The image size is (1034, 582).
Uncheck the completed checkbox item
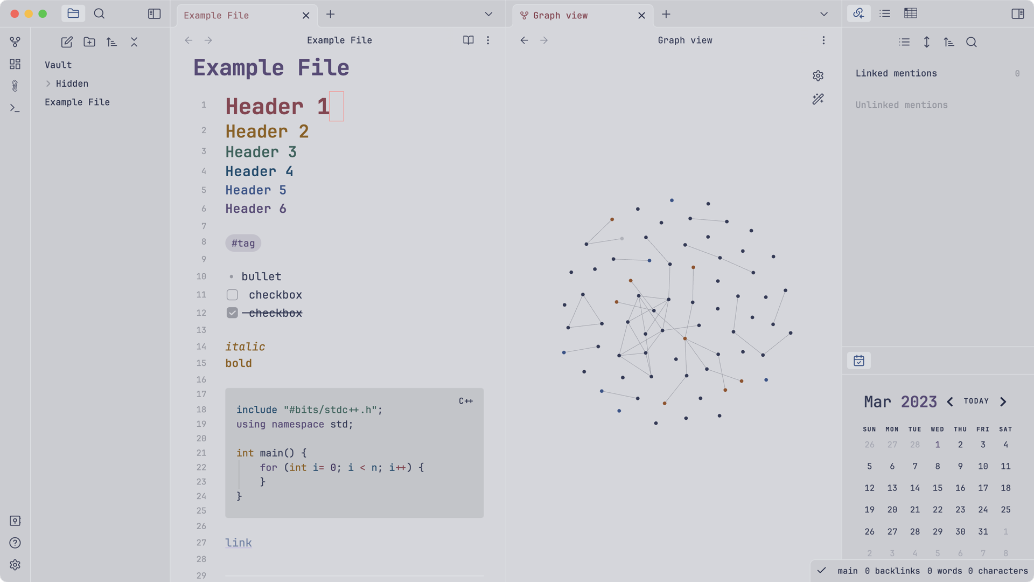(232, 313)
